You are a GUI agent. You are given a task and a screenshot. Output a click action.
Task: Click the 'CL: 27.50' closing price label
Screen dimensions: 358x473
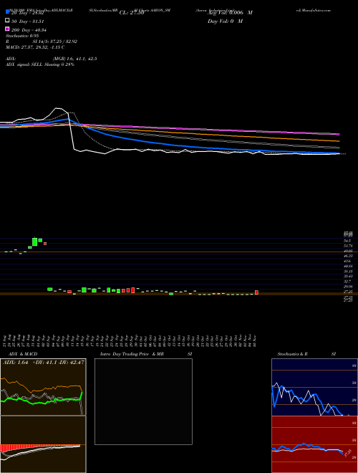coord(132,13)
